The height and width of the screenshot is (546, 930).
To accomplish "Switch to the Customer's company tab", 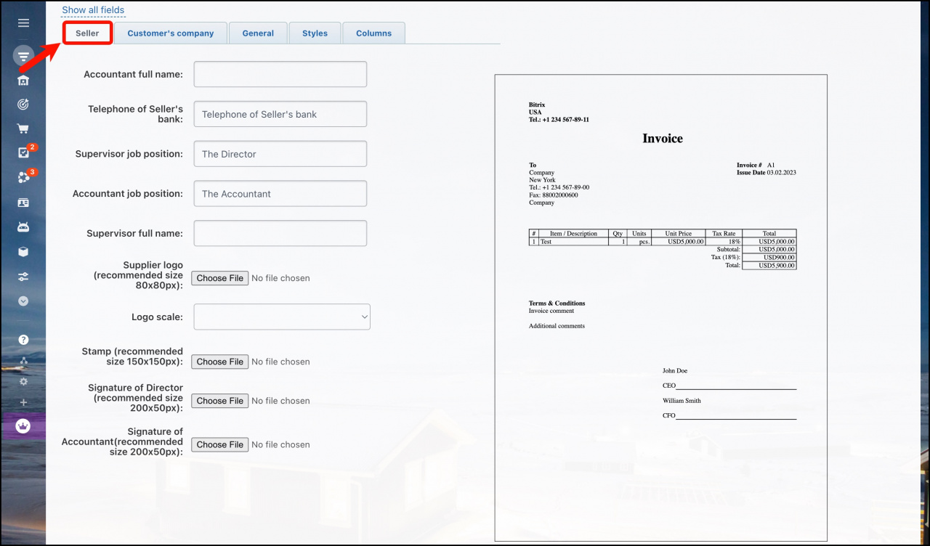I will pyautogui.click(x=171, y=33).
